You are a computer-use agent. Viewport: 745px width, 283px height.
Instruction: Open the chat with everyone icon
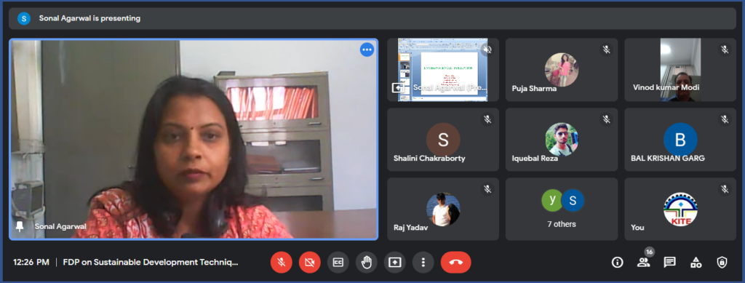click(670, 262)
